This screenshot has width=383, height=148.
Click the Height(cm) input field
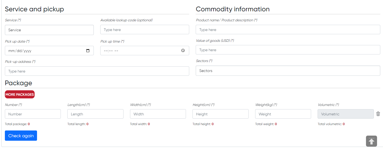(x=221, y=114)
